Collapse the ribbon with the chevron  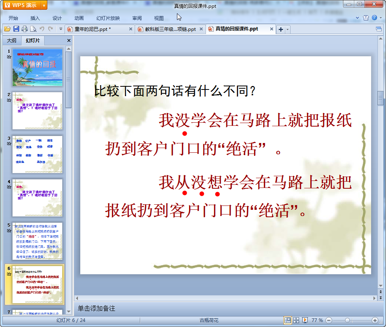(357, 18)
